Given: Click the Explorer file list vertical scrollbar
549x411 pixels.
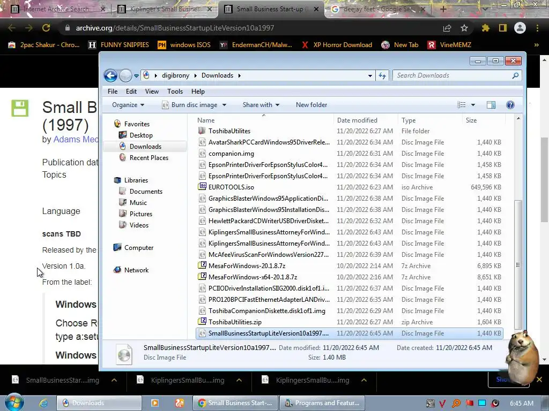Looking at the screenshot, I should point(518,265).
